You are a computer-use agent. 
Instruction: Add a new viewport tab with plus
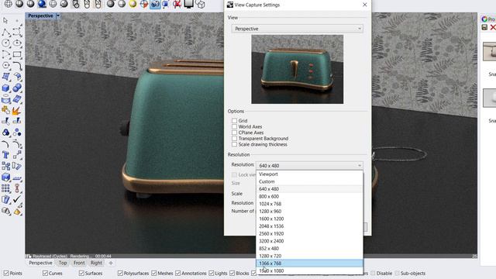[x=111, y=263]
